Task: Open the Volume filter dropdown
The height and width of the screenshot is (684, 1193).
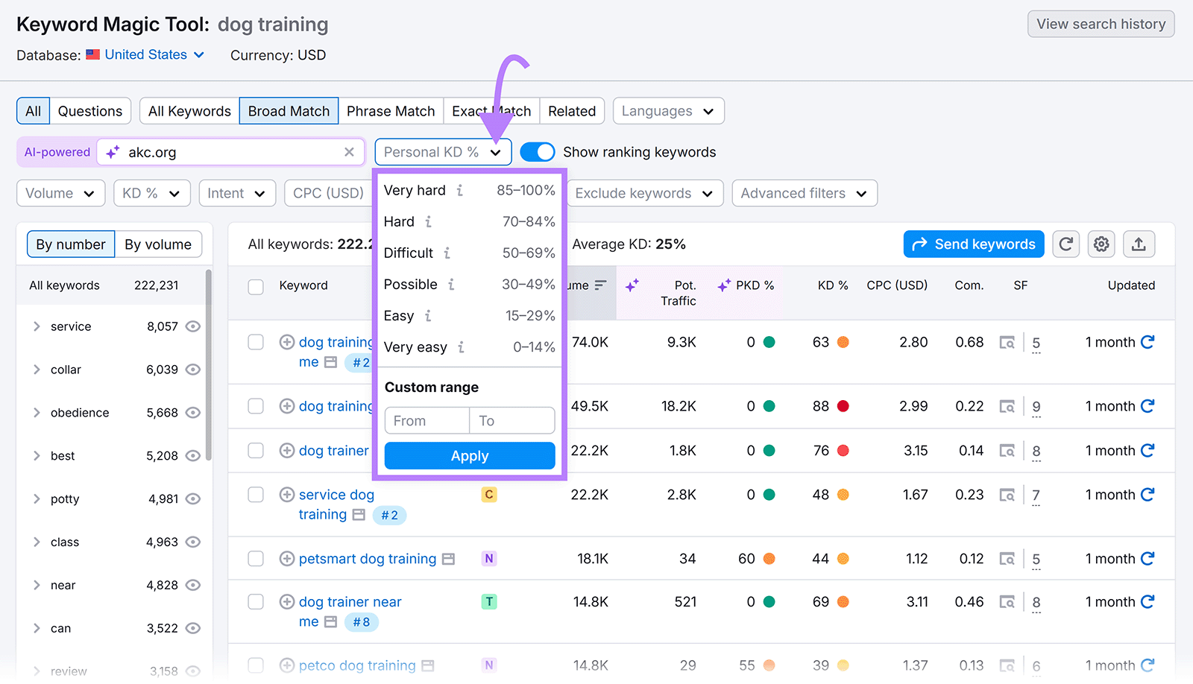Action: (60, 193)
